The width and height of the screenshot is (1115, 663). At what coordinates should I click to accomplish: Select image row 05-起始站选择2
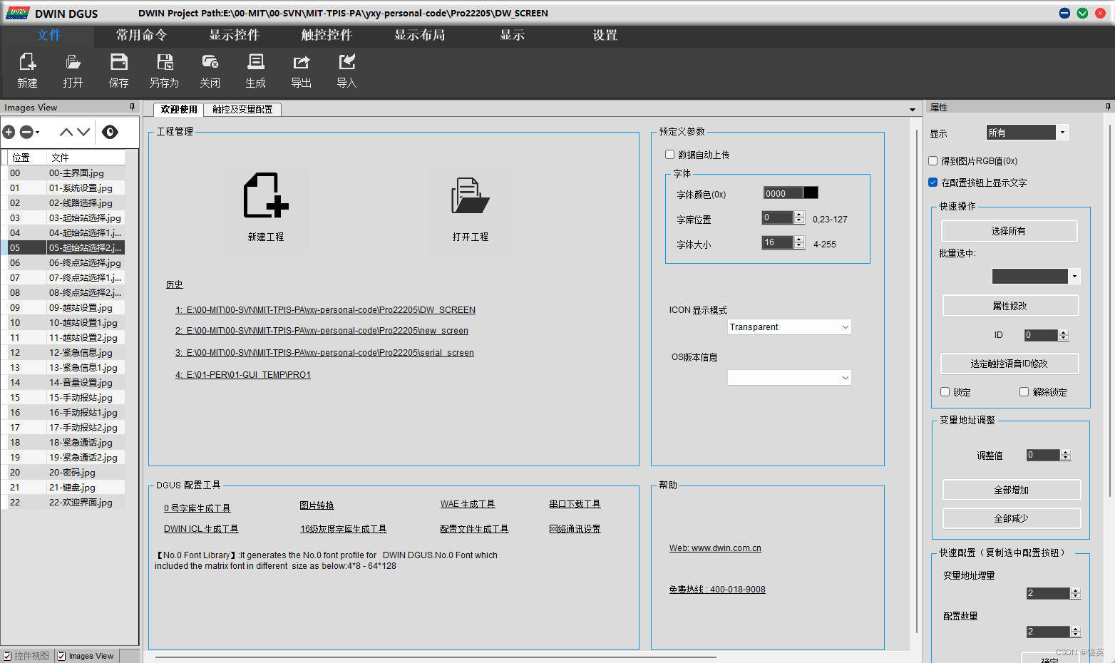(x=63, y=247)
